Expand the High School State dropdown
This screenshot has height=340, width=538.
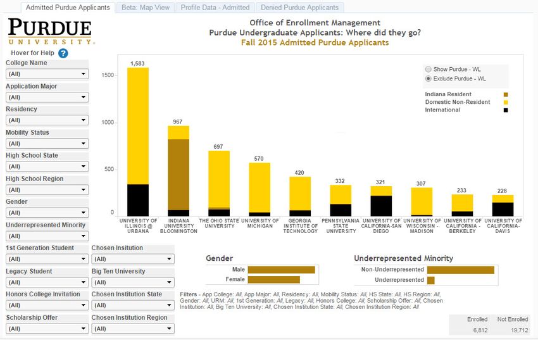coord(47,167)
